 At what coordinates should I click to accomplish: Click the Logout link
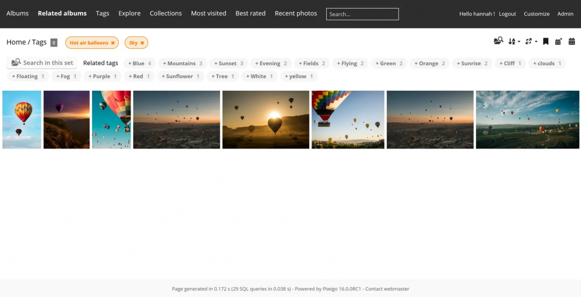507,14
